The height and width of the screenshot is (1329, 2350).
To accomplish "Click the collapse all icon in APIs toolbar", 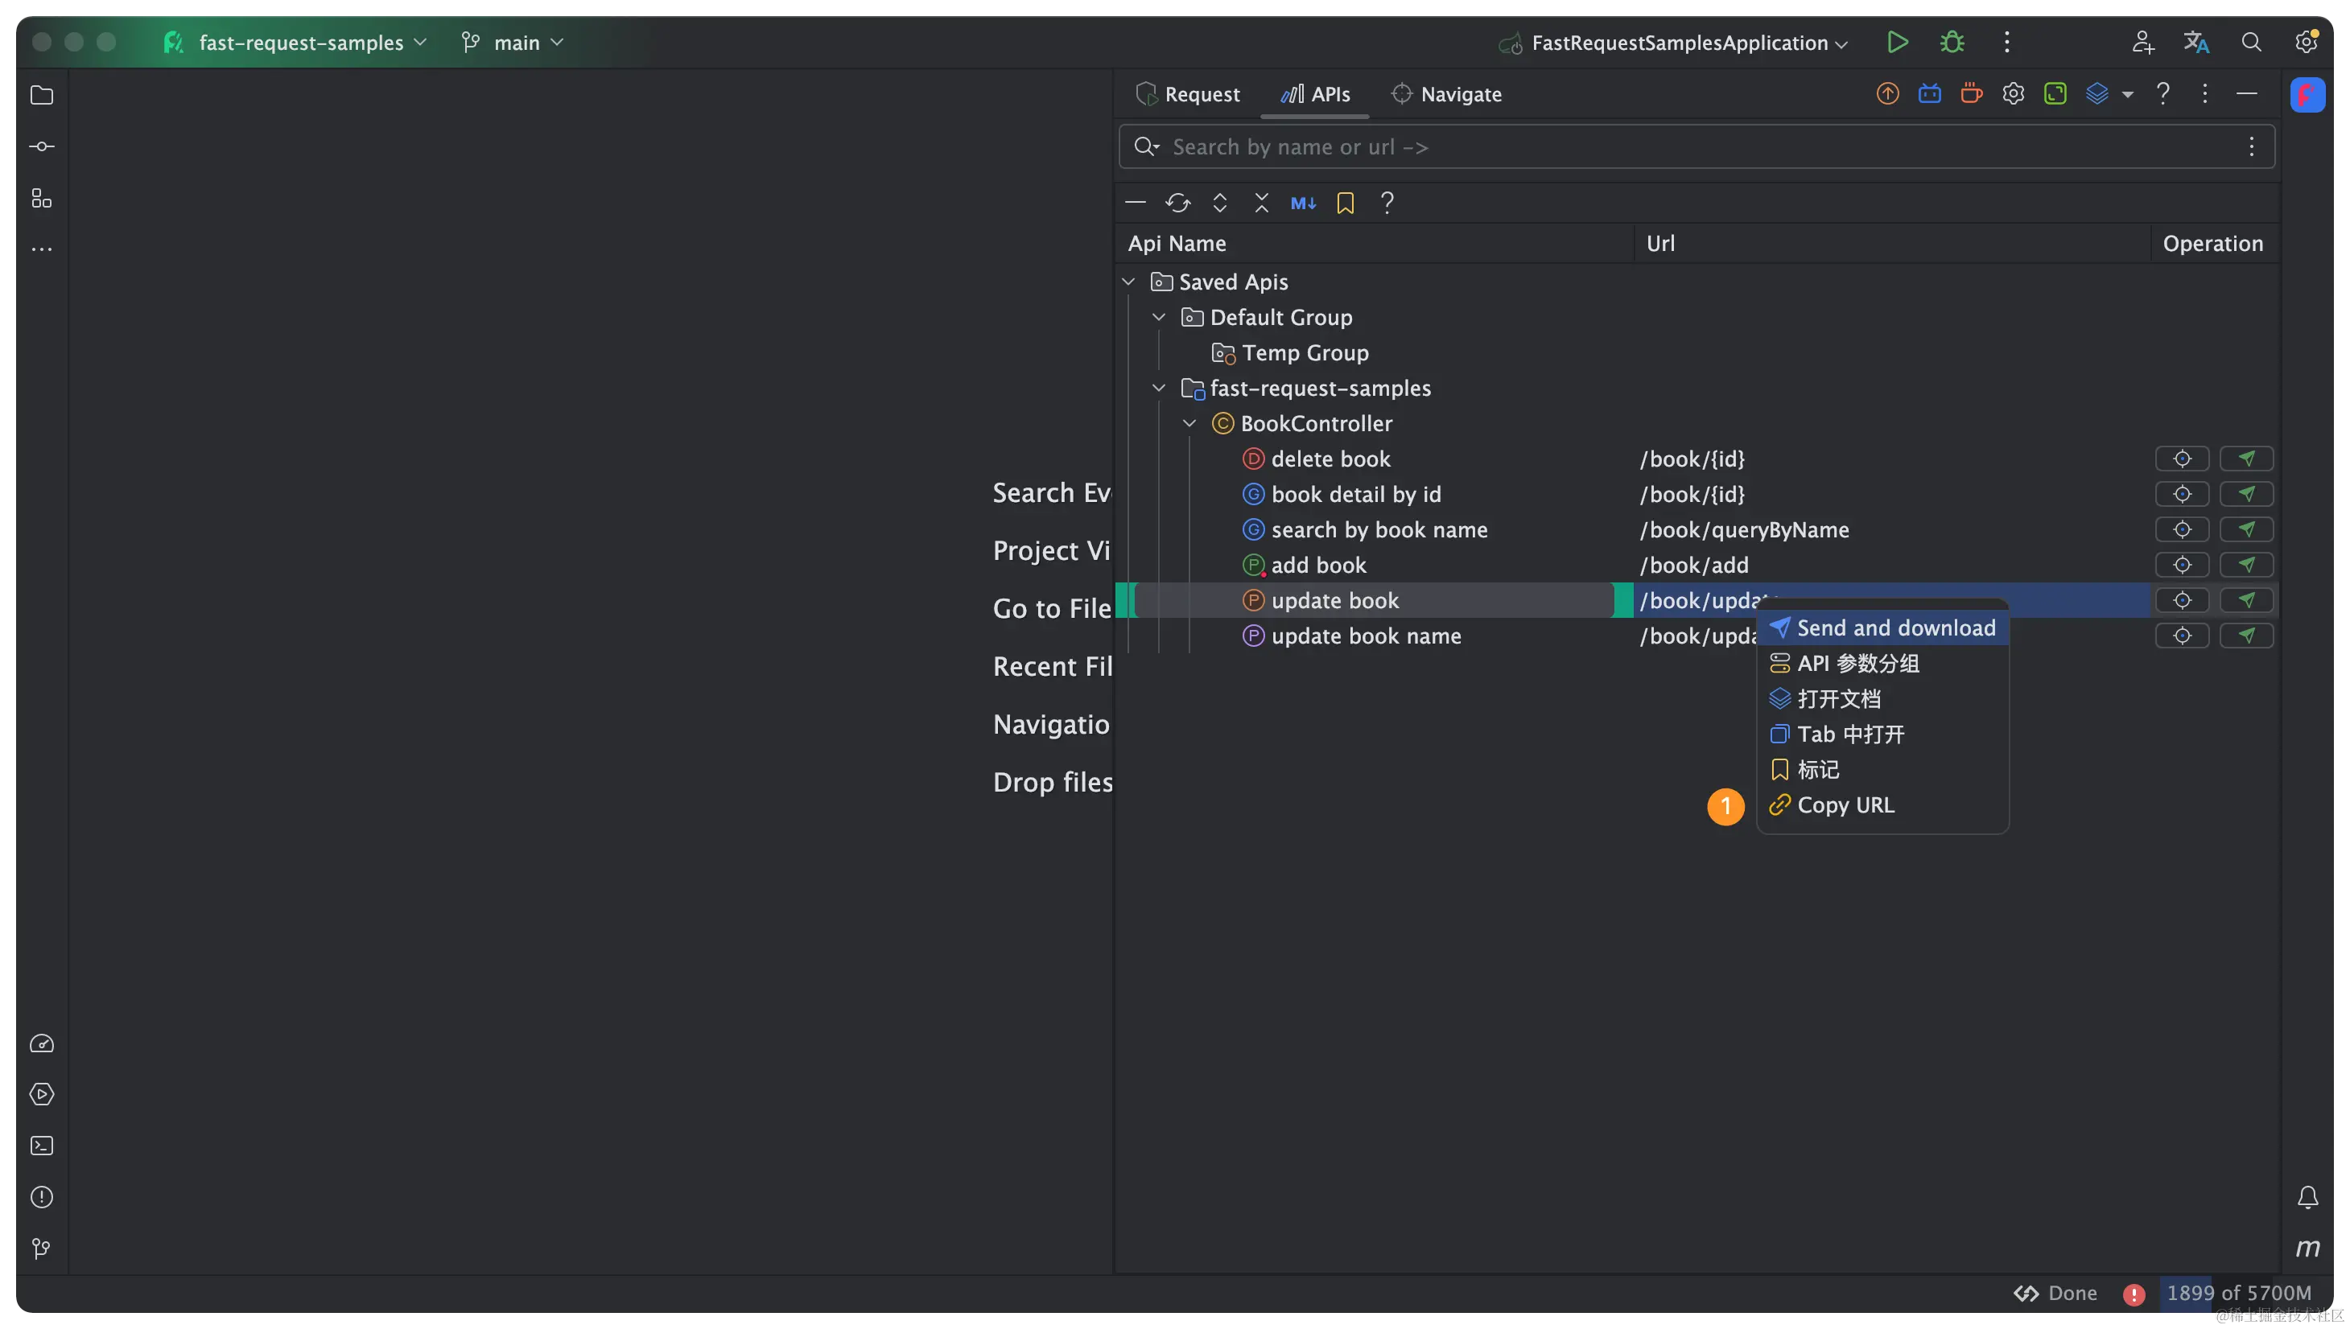I will click(1262, 203).
